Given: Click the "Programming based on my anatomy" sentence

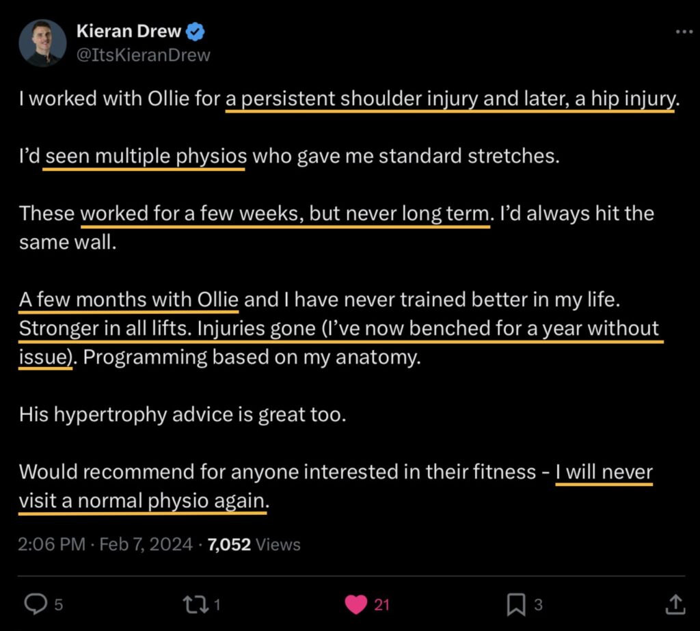Looking at the screenshot, I should 251,357.
